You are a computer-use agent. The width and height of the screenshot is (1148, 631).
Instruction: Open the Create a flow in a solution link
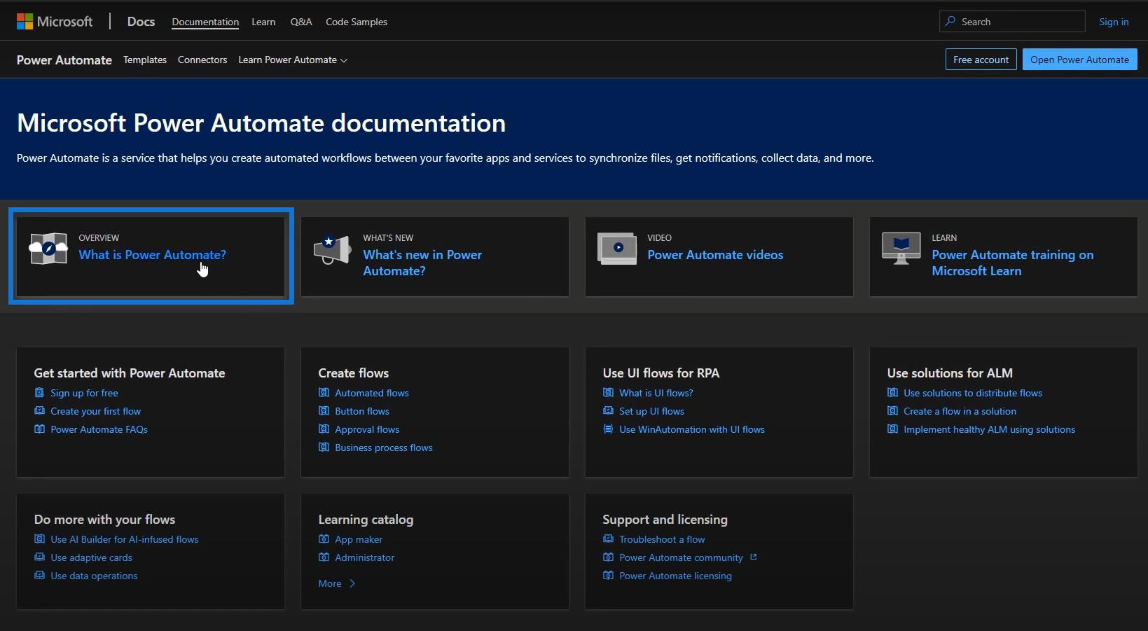coord(960,411)
